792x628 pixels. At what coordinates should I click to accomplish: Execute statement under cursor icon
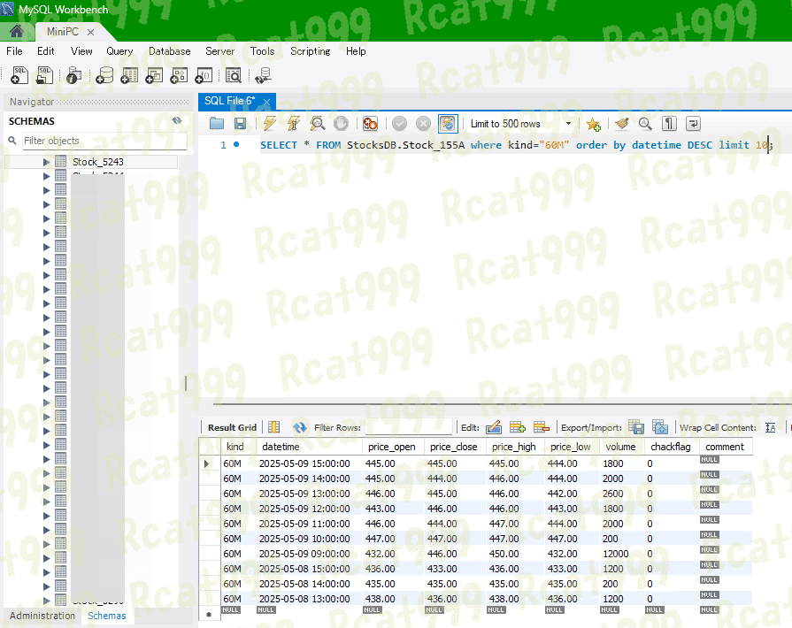coord(294,123)
